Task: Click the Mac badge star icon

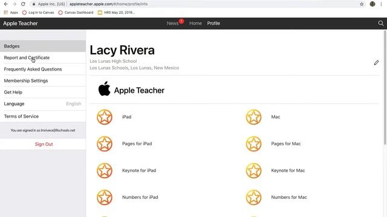Action: [x=253, y=117]
